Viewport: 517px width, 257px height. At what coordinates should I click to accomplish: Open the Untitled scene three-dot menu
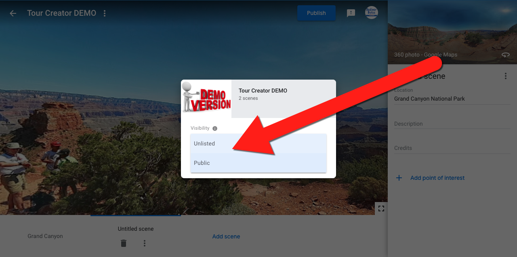(145, 243)
